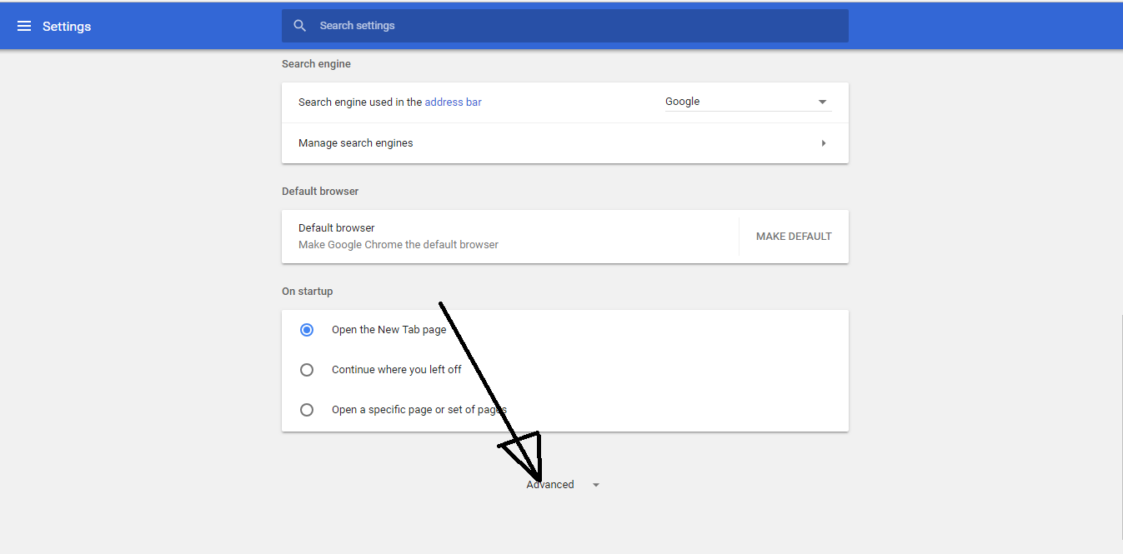Image resolution: width=1123 pixels, height=554 pixels.
Task: Click the dropdown arrow beside Google
Action: click(822, 102)
